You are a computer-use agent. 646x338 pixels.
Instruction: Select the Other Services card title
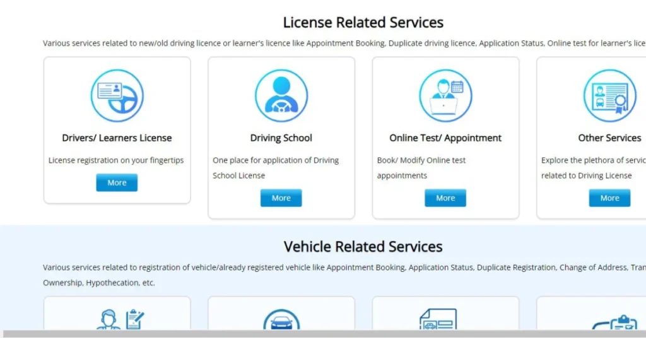click(x=609, y=138)
